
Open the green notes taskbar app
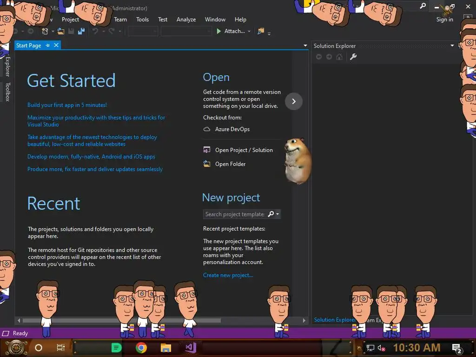pyautogui.click(x=117, y=348)
